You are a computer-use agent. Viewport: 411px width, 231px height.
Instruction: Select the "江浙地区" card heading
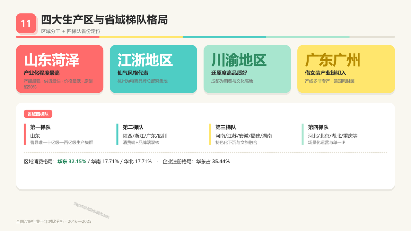[145, 60]
